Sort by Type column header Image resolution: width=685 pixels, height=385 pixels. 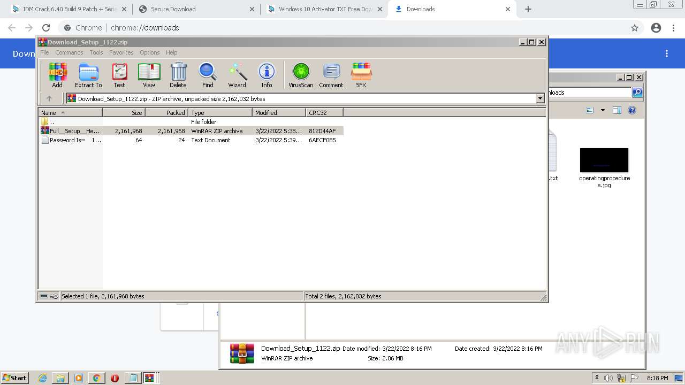tap(220, 112)
